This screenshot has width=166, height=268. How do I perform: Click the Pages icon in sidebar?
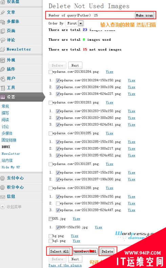(x=3, y=31)
